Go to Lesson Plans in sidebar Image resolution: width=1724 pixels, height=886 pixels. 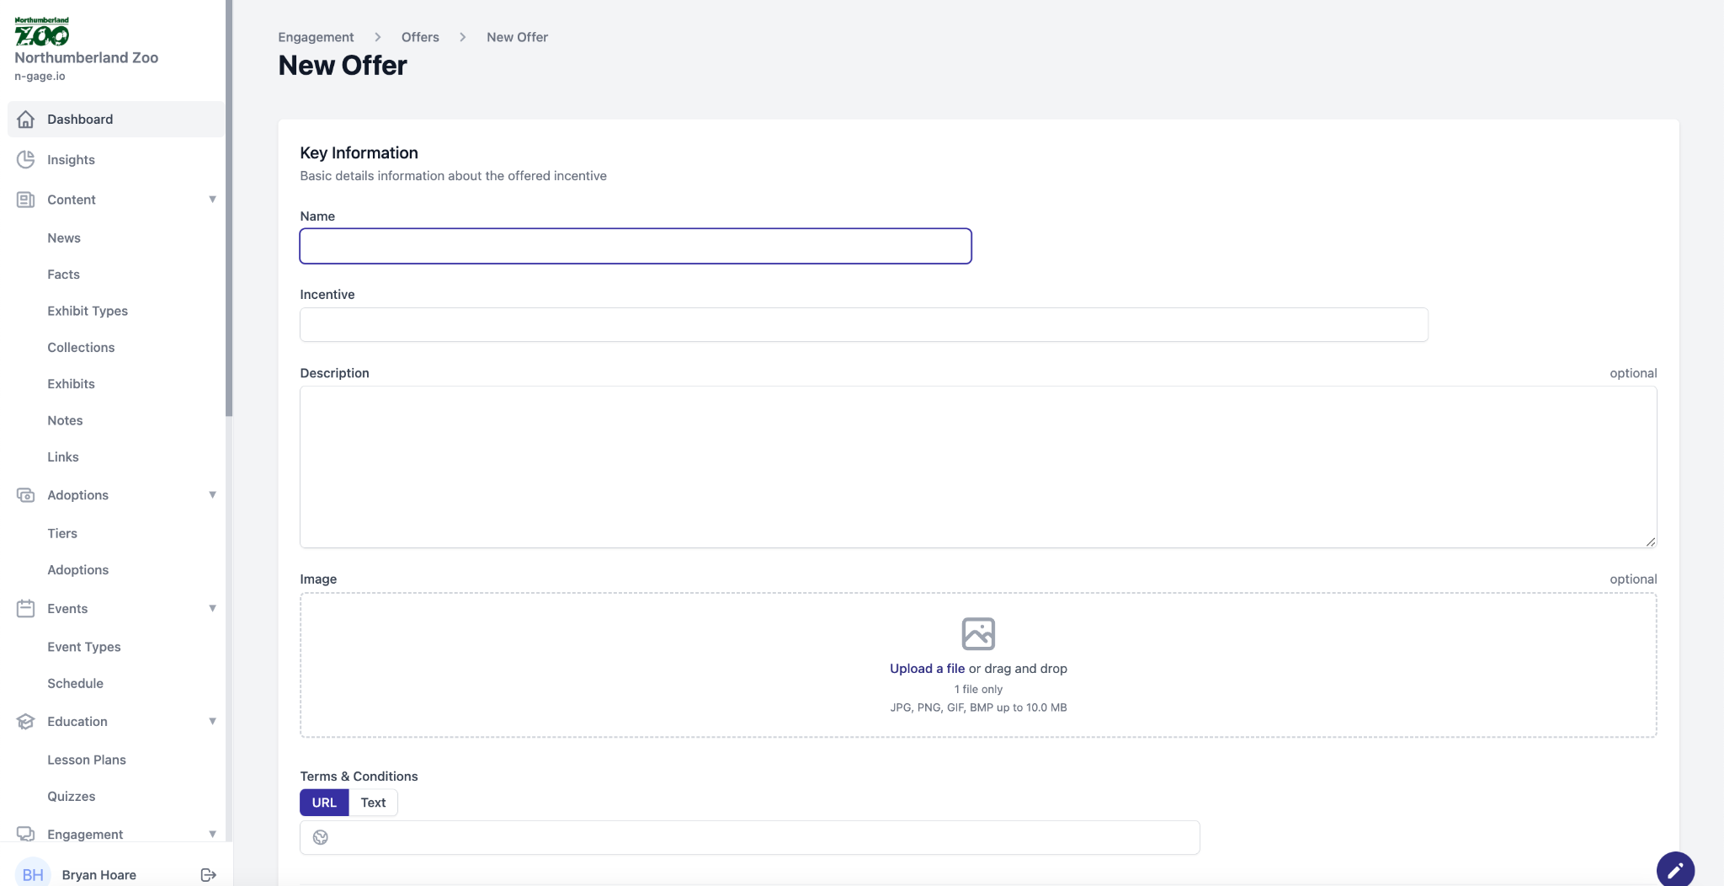(x=87, y=760)
